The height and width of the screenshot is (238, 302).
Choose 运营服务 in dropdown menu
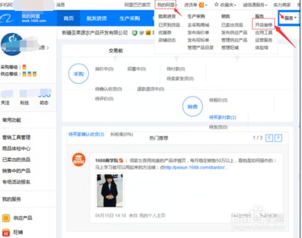coord(264,40)
